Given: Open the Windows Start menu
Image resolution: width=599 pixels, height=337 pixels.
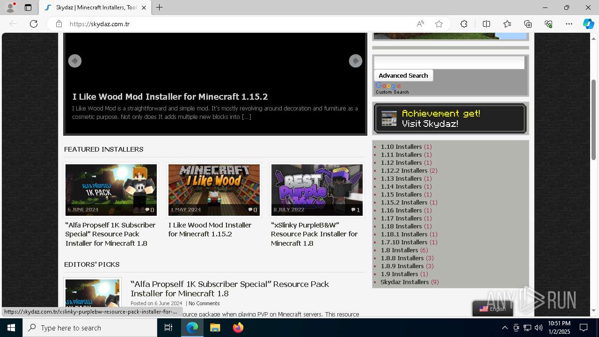Looking at the screenshot, I should coord(11,328).
